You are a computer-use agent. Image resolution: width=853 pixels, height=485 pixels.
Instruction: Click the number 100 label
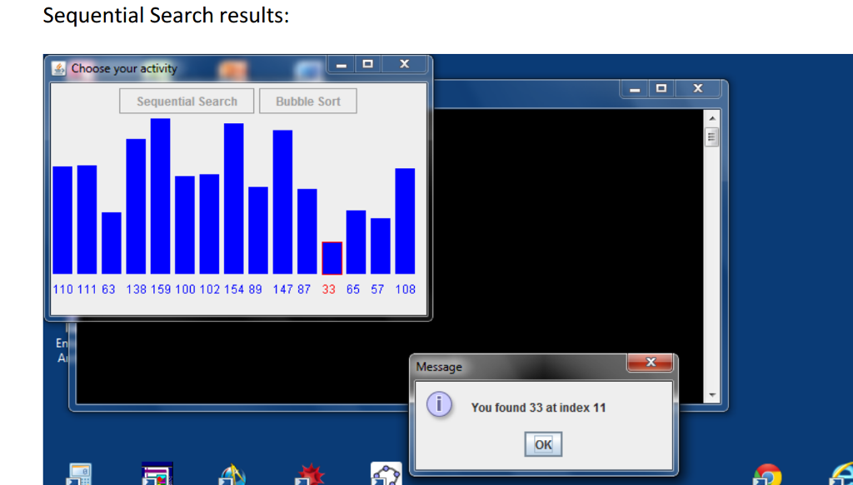(185, 290)
